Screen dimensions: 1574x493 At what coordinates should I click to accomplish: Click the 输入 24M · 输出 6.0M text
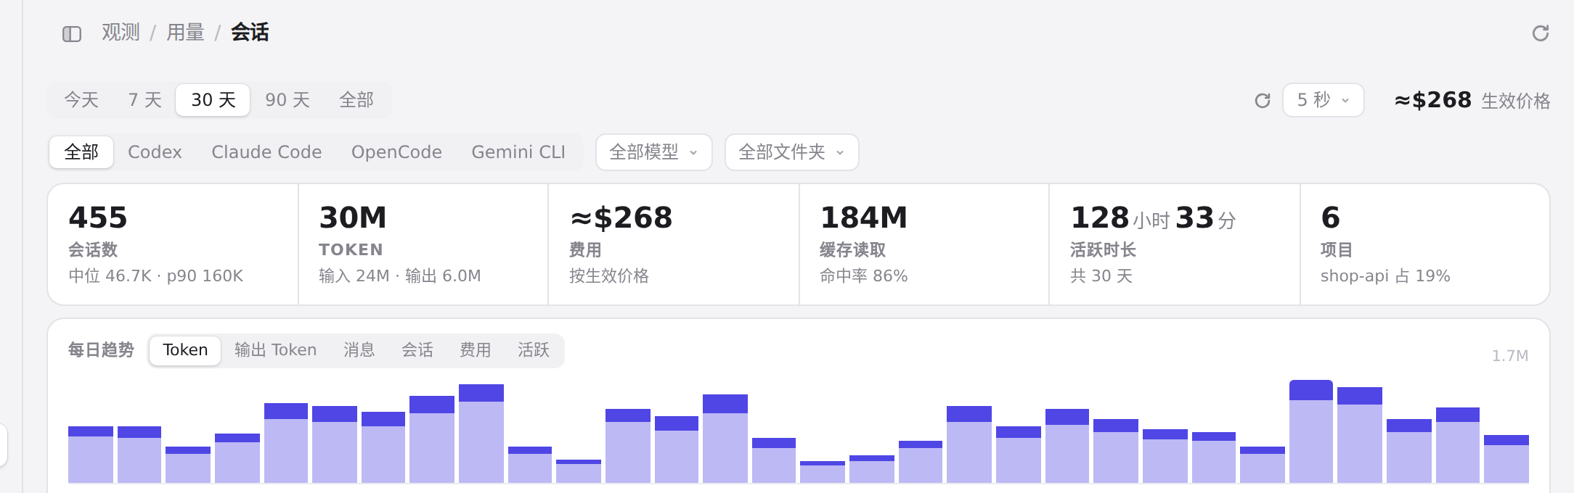click(399, 276)
